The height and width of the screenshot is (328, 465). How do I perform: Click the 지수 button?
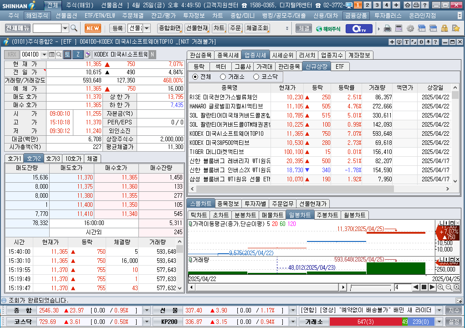tap(454, 311)
